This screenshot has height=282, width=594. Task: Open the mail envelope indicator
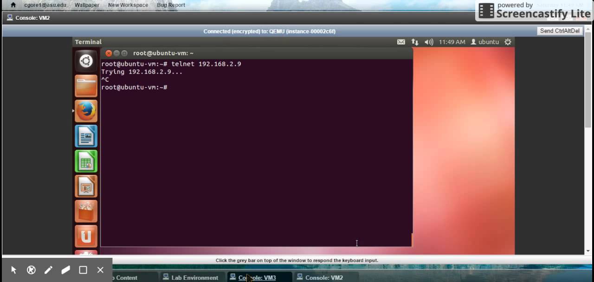[x=401, y=42]
